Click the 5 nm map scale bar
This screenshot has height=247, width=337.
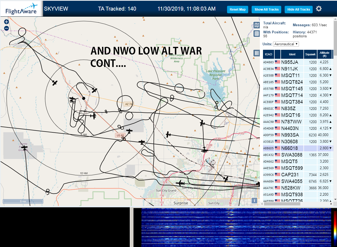(x=23, y=201)
